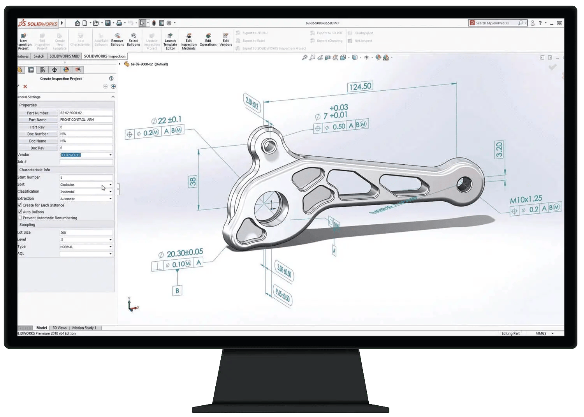Open a file using the Open folder icon
Image resolution: width=584 pixels, height=417 pixels.
[x=96, y=23]
